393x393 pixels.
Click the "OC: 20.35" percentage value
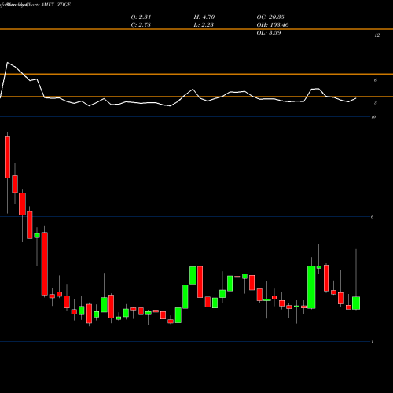click(x=270, y=17)
